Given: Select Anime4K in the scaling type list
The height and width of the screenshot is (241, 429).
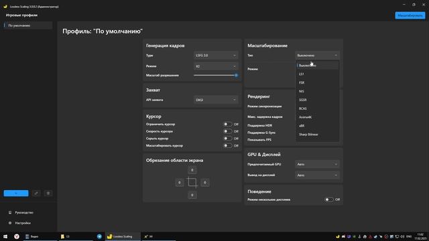Looking at the screenshot, I should click(x=317, y=117).
